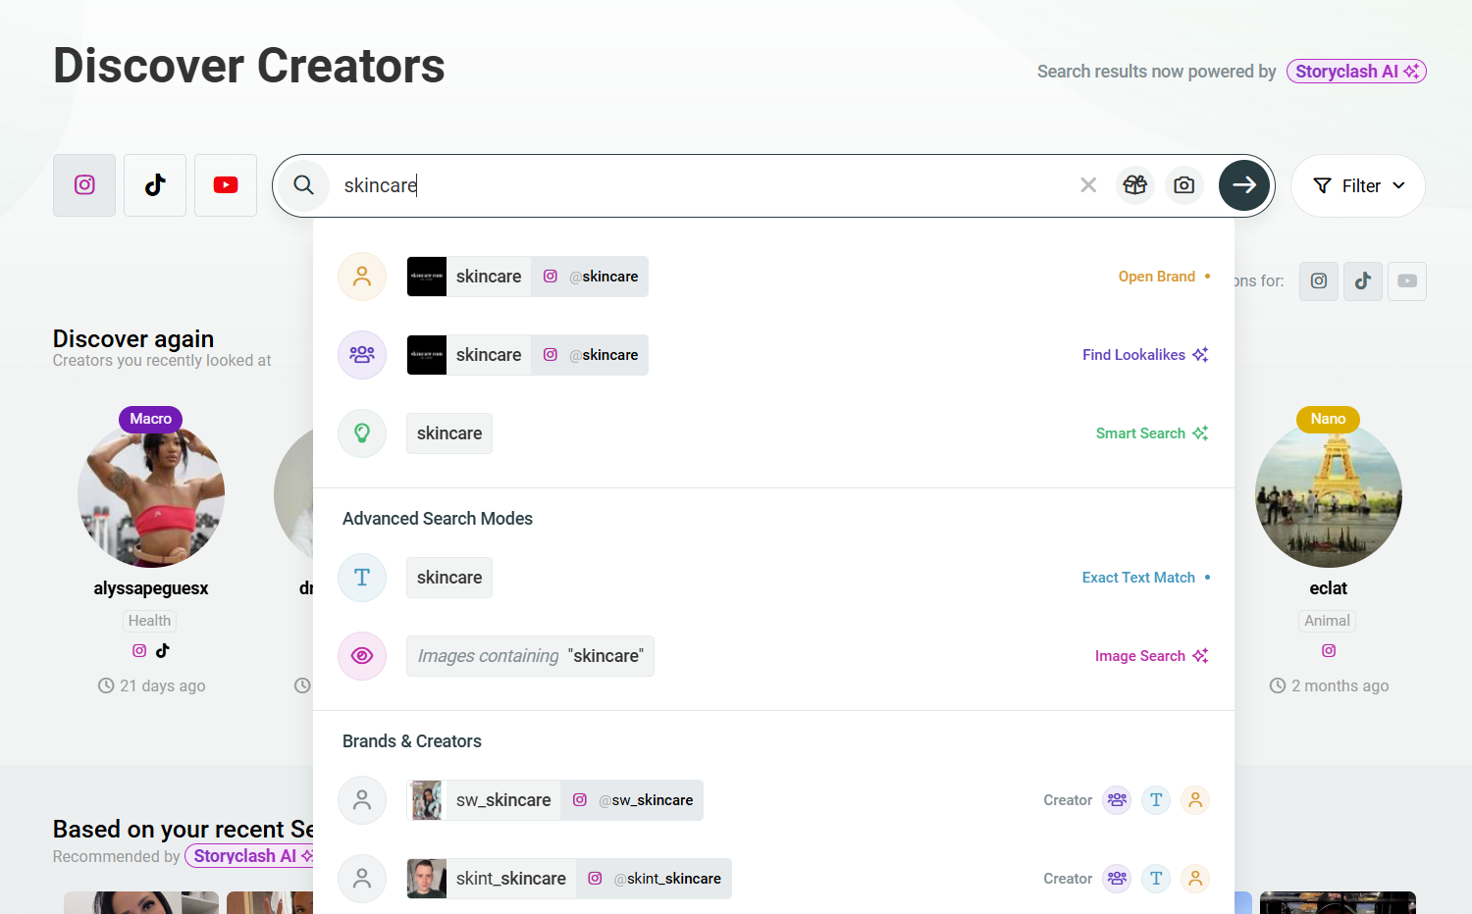
Task: Select the YouTube platform icon
Action: 225,184
